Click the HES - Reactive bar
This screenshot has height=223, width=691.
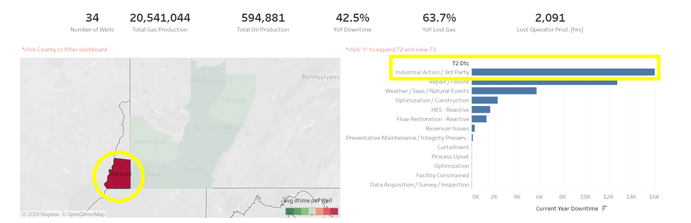point(481,110)
